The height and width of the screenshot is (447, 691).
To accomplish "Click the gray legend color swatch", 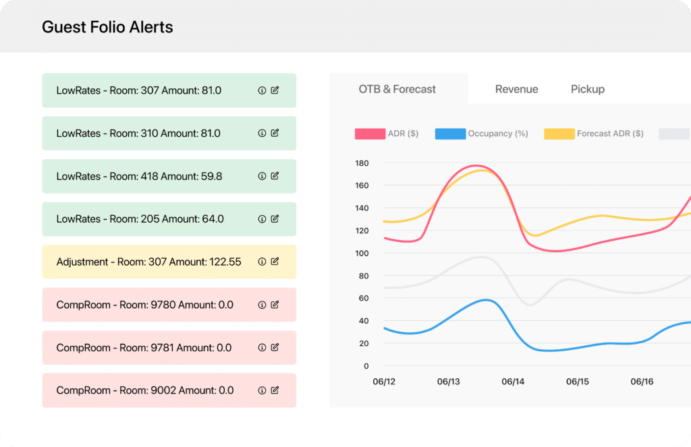I will coord(674,133).
